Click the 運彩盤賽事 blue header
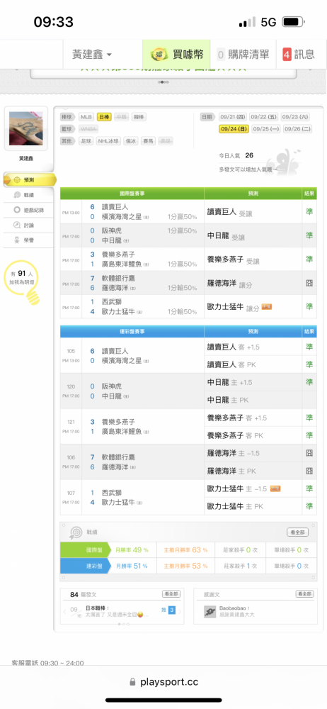327x709 pixels. pyautogui.click(x=132, y=331)
